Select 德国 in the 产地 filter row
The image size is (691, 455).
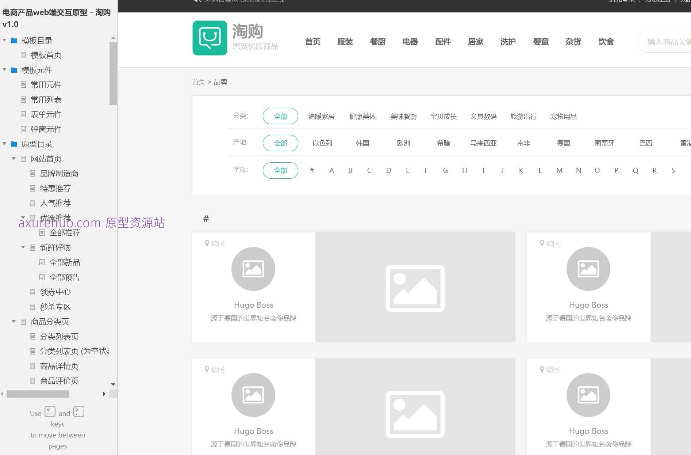pos(563,143)
